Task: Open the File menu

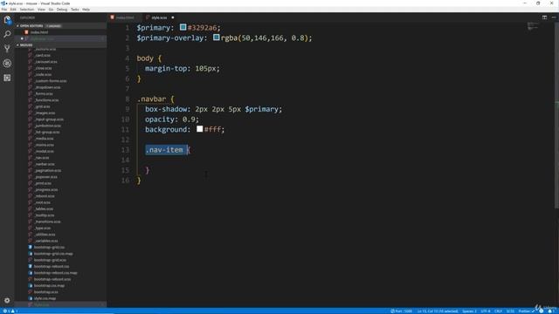Action: click(4, 10)
